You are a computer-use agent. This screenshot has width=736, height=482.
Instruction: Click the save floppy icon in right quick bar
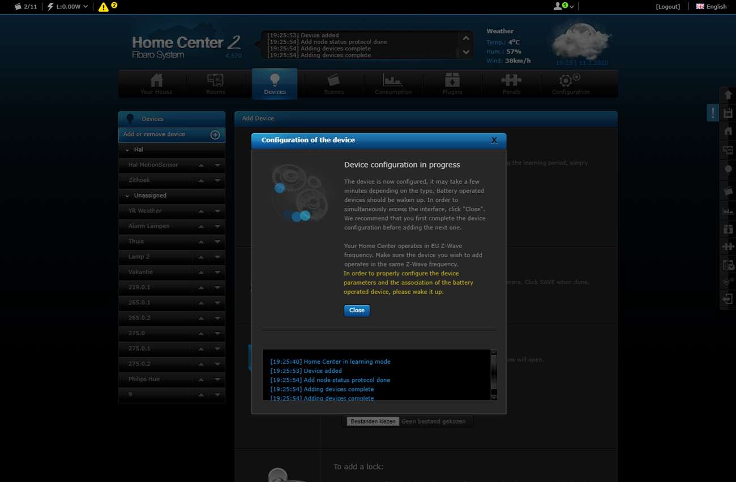(x=728, y=113)
